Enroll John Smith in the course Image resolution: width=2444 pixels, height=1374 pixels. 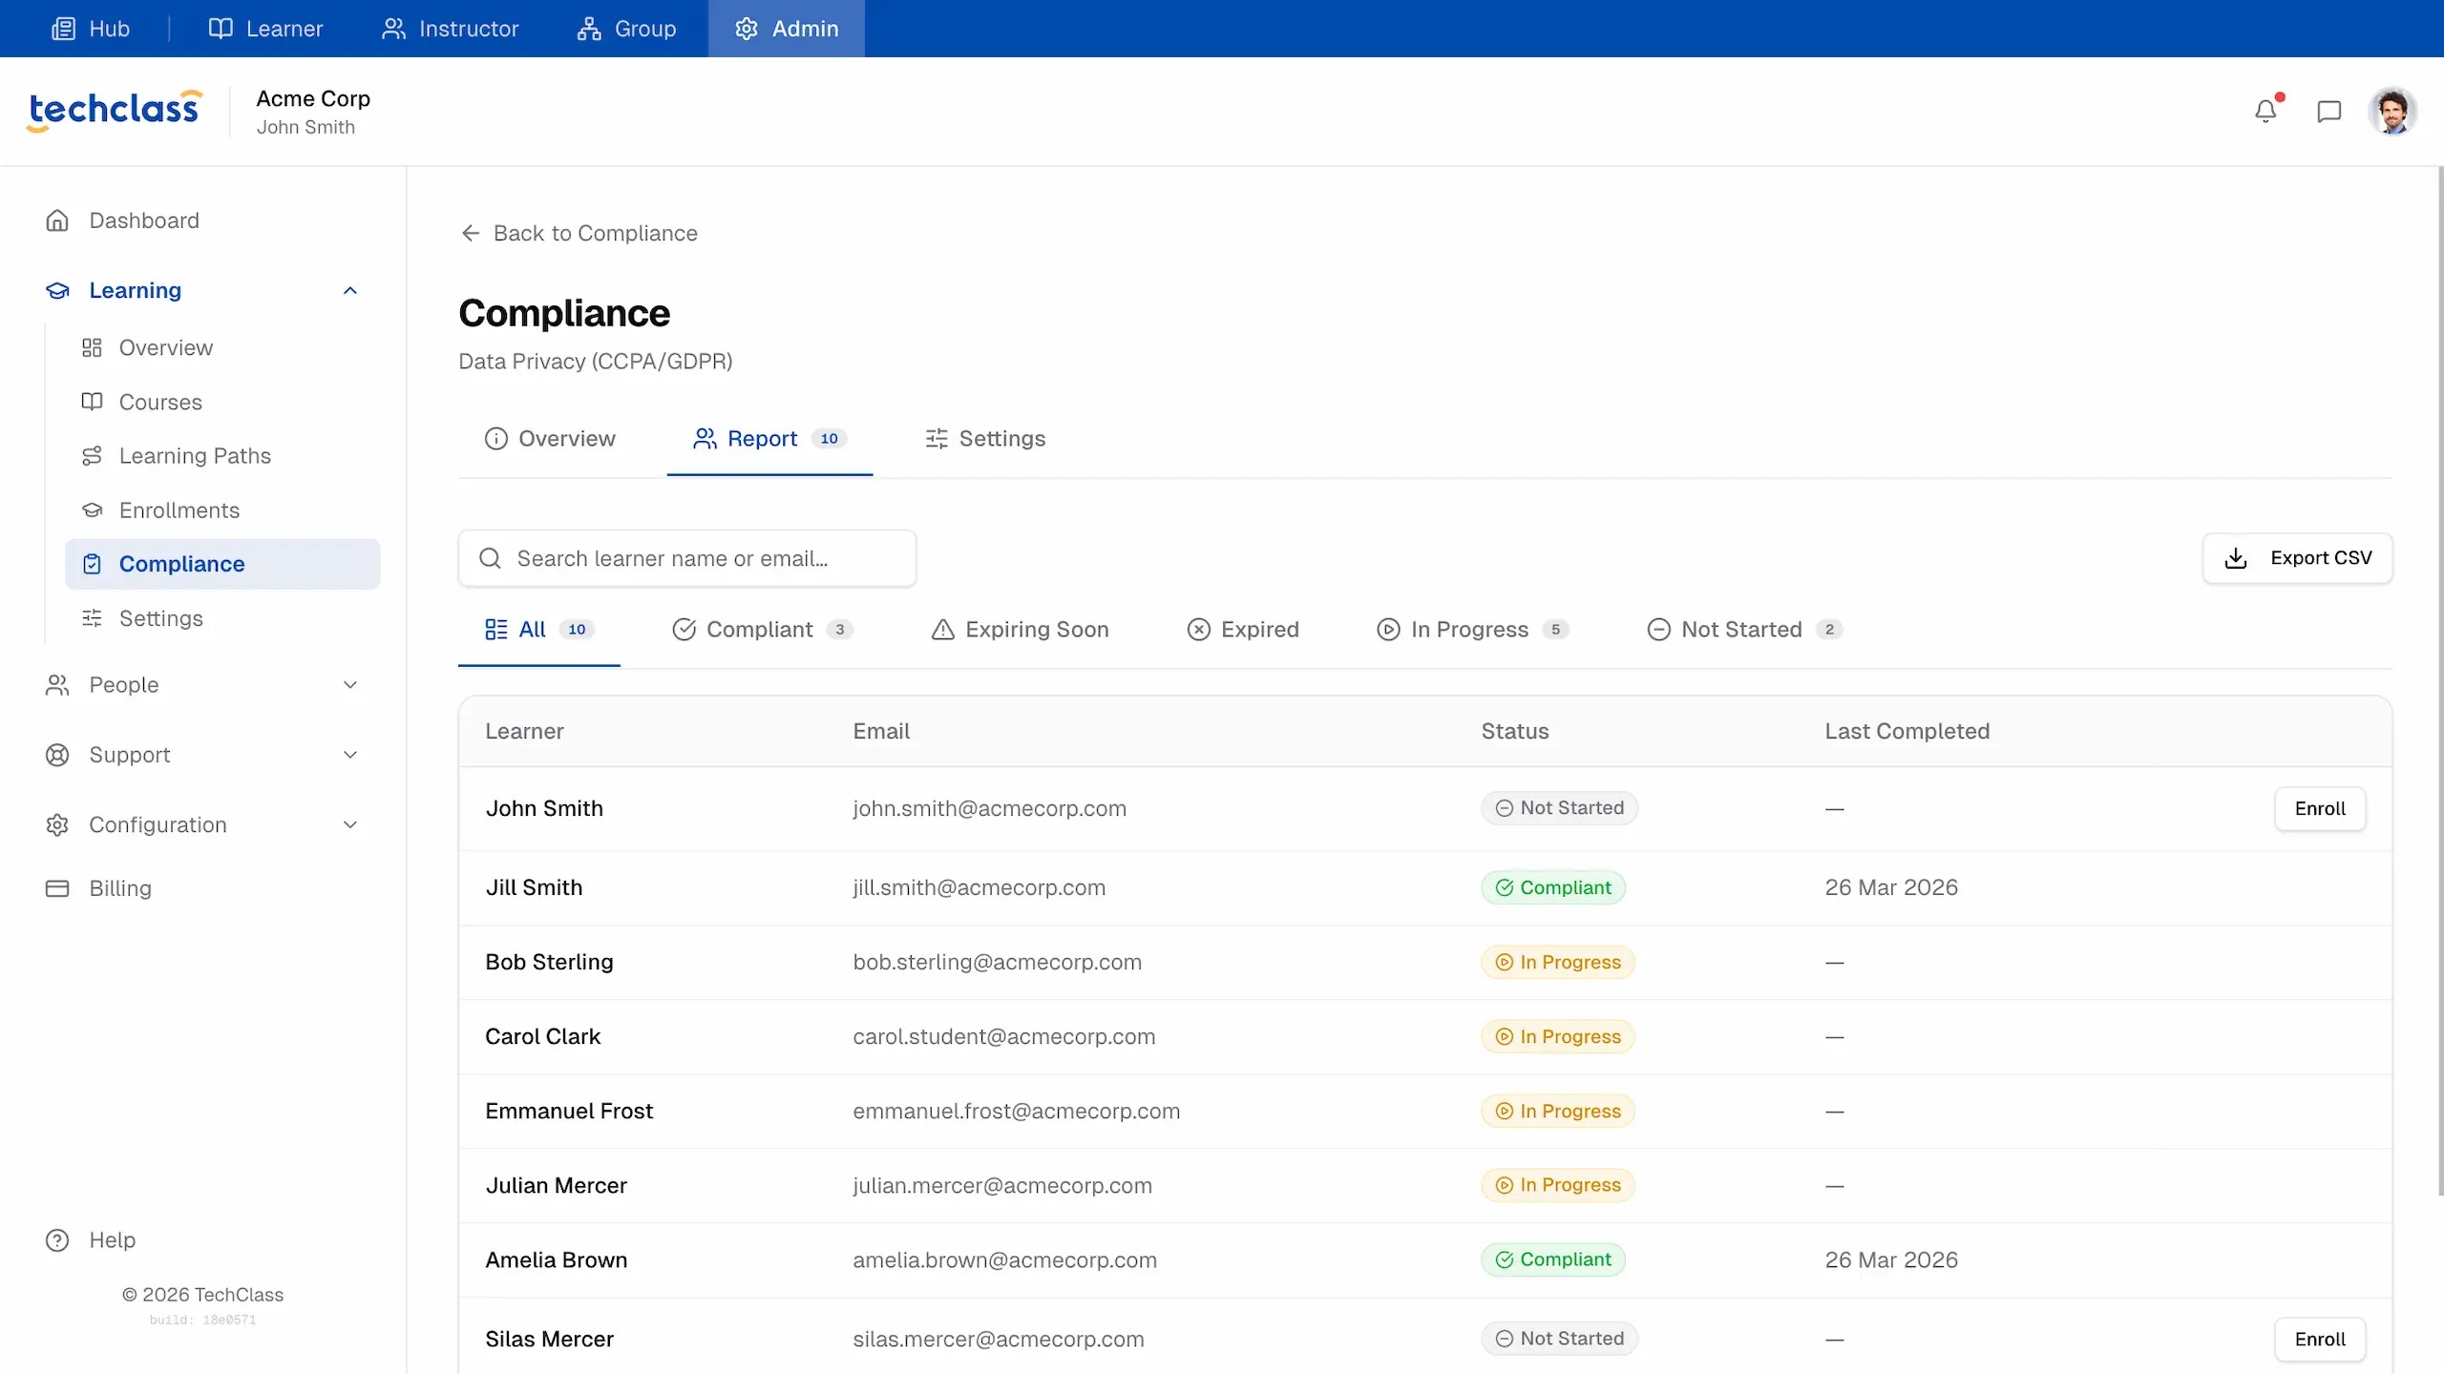2321,808
